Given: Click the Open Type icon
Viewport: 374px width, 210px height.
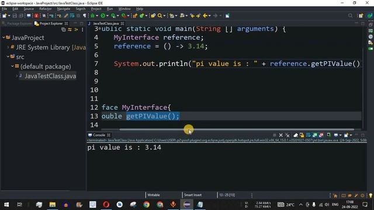Looking at the screenshot, I should (x=153, y=16).
